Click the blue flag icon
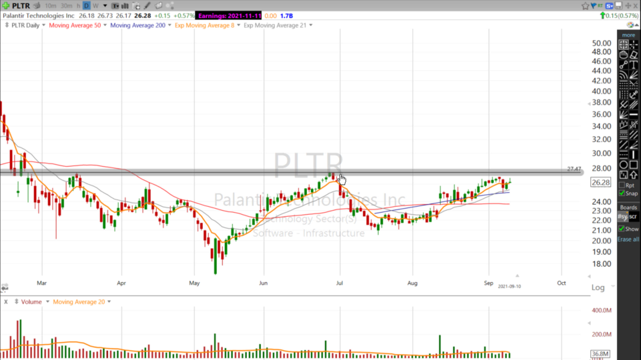 [593, 6]
